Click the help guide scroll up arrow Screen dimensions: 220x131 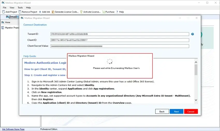(196, 62)
